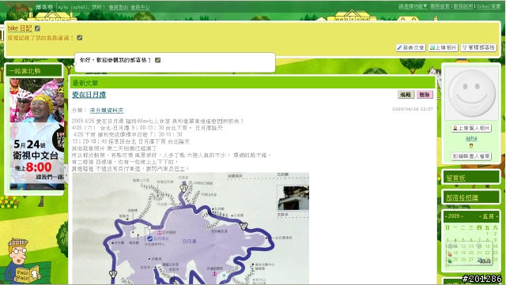Open the 愛在日月潭 article title link
Viewport: 506px width, 285px height.
pos(89,95)
